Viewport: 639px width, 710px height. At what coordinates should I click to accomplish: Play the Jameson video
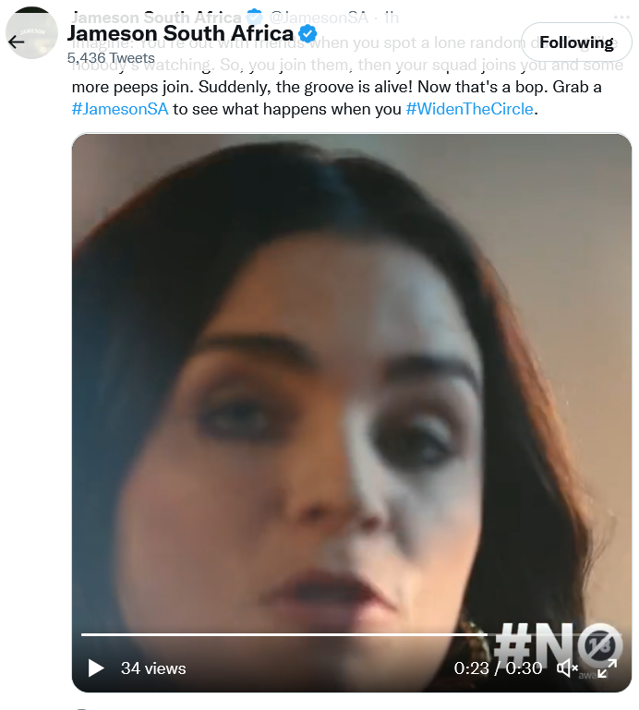96,668
